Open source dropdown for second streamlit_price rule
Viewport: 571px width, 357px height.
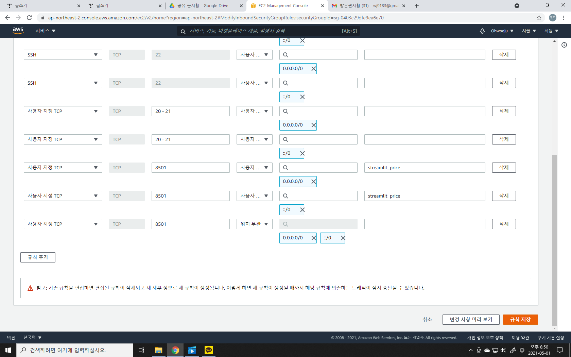click(x=255, y=196)
